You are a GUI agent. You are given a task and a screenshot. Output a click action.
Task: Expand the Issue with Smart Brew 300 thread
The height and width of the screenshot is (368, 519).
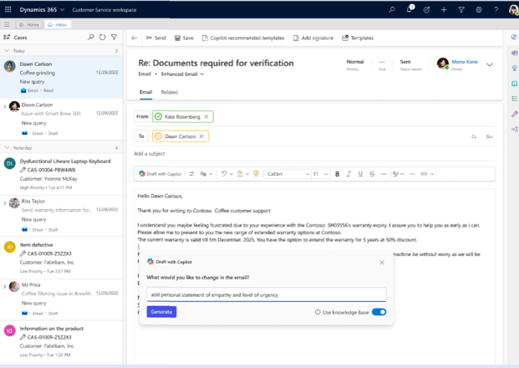pos(5,106)
